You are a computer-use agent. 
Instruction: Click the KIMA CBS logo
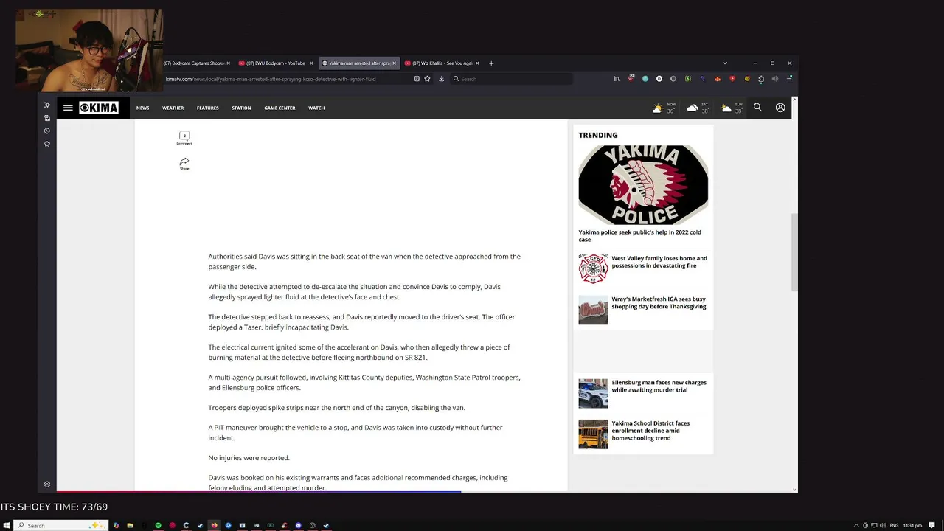[x=99, y=108]
